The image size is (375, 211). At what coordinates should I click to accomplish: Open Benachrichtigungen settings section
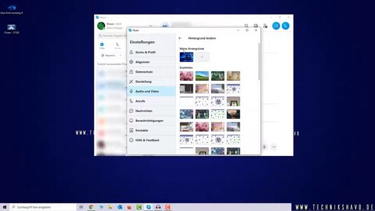click(151, 121)
